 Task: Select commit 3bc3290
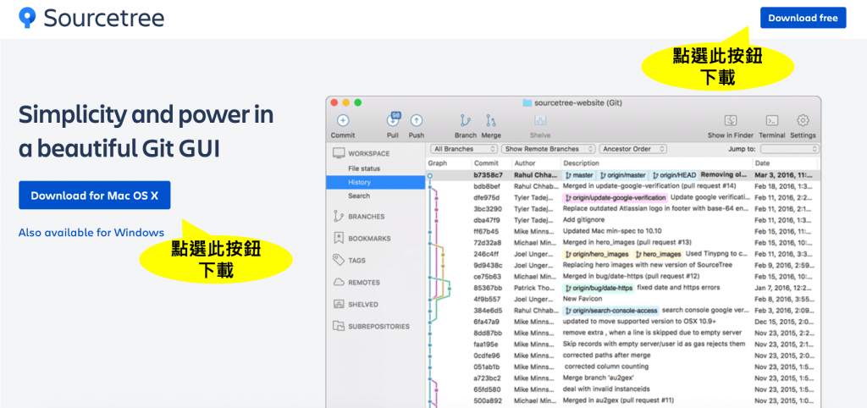(x=623, y=209)
